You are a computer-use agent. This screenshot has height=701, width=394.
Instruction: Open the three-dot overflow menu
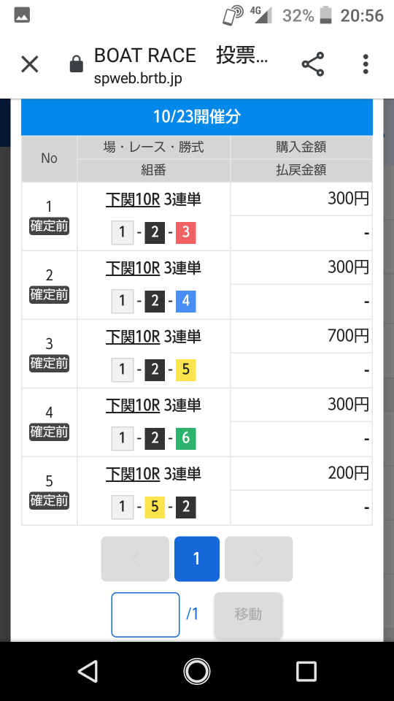pyautogui.click(x=366, y=64)
